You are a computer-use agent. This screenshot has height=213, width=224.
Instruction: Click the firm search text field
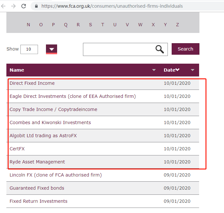[x=118, y=49]
